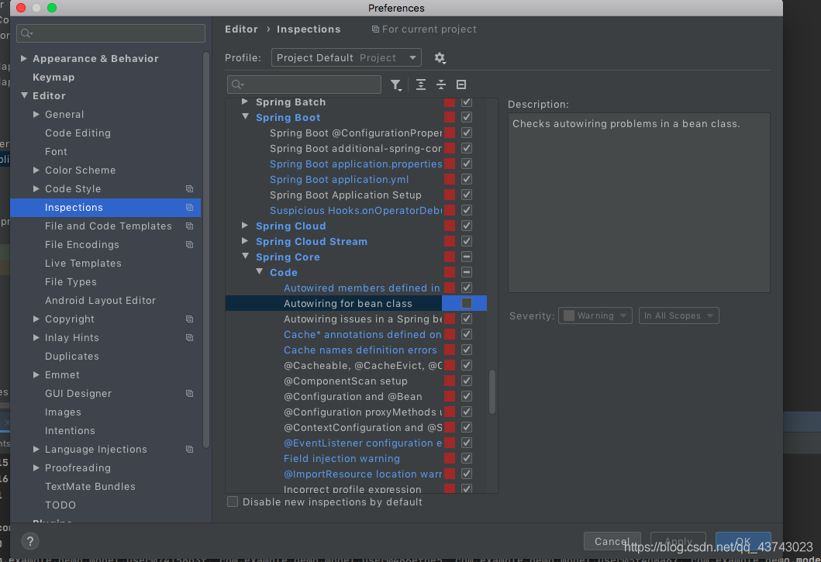This screenshot has height=562, width=821.
Task: Click the help question mark icon
Action: (x=29, y=541)
